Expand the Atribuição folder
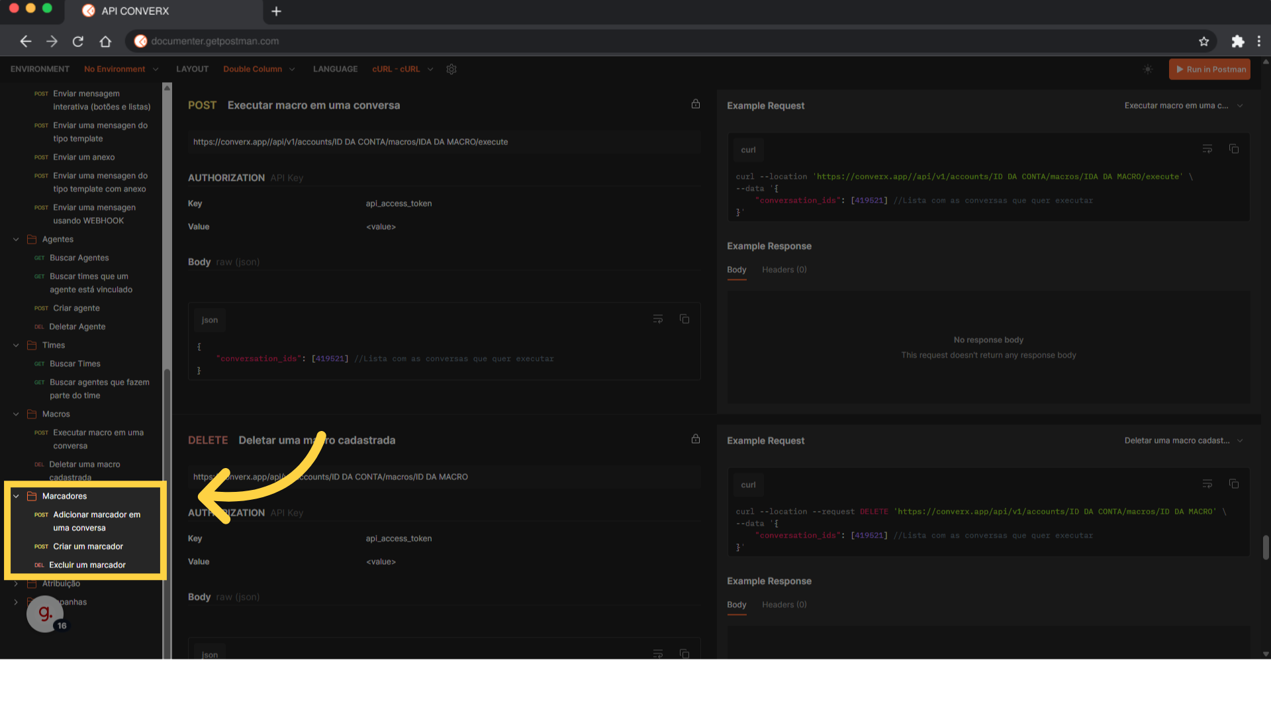 point(16,583)
